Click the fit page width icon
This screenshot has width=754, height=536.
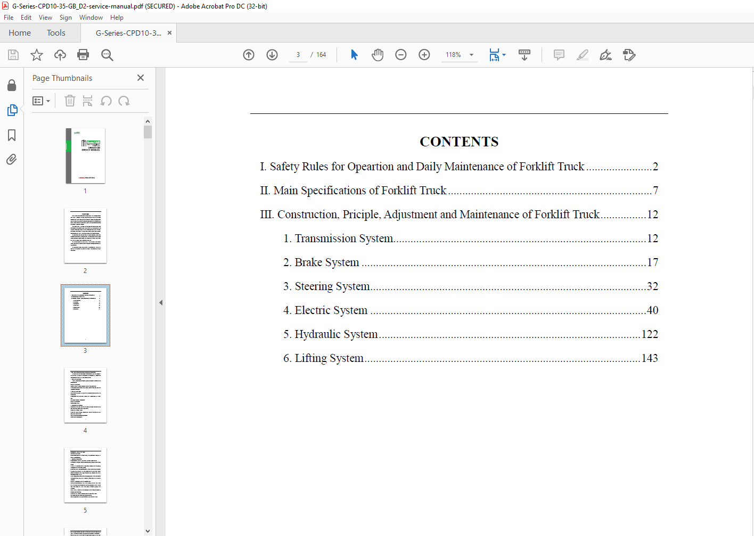pos(494,55)
